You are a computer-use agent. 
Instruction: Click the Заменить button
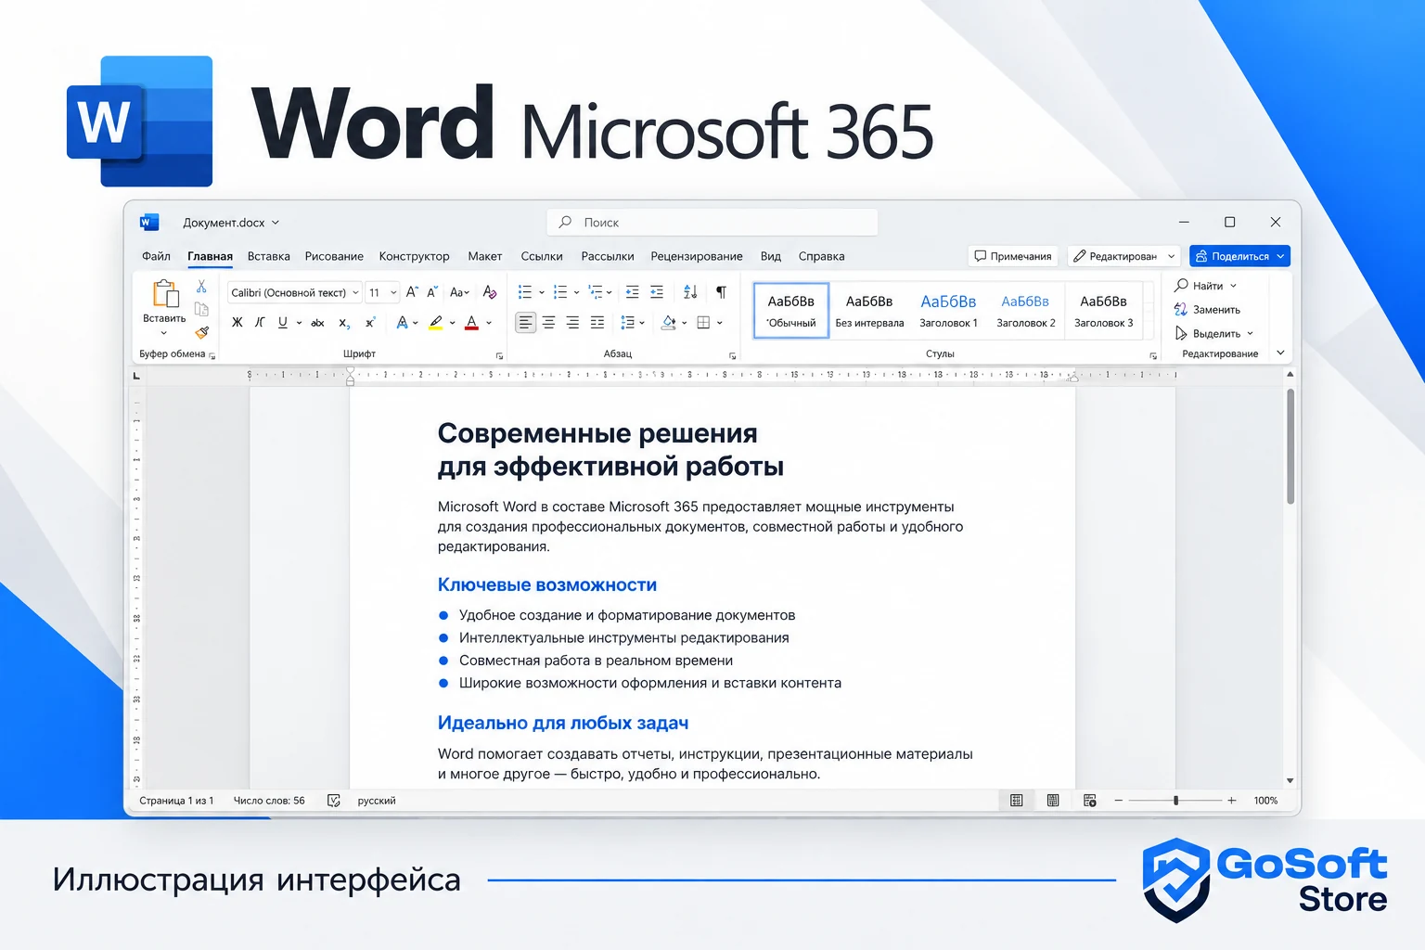(x=1207, y=310)
